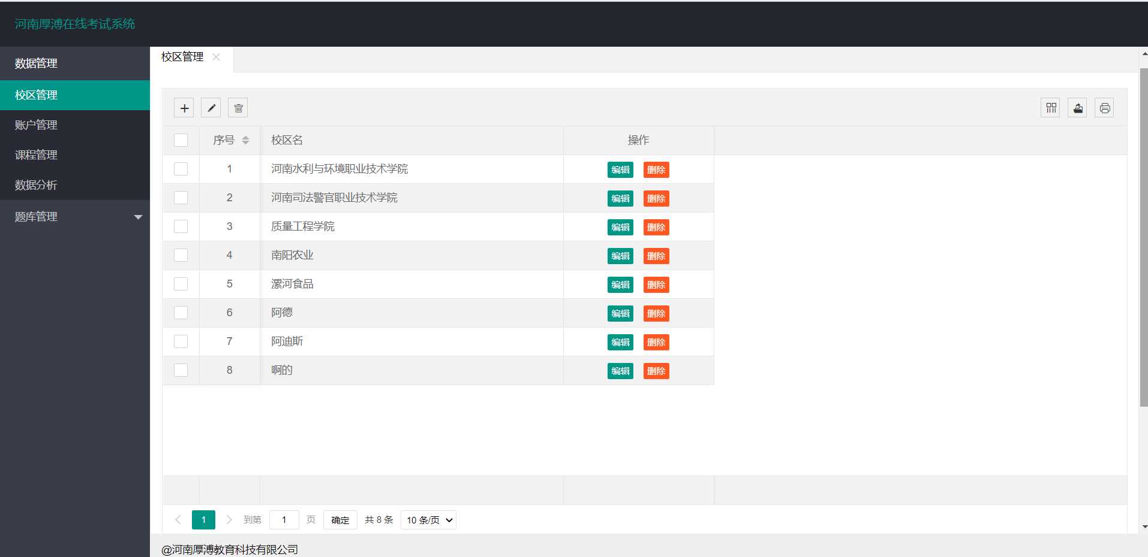Click 编辑 for 河南水利与环境职业技术学院
Viewport: 1148px width, 557px height.
pyautogui.click(x=620, y=169)
